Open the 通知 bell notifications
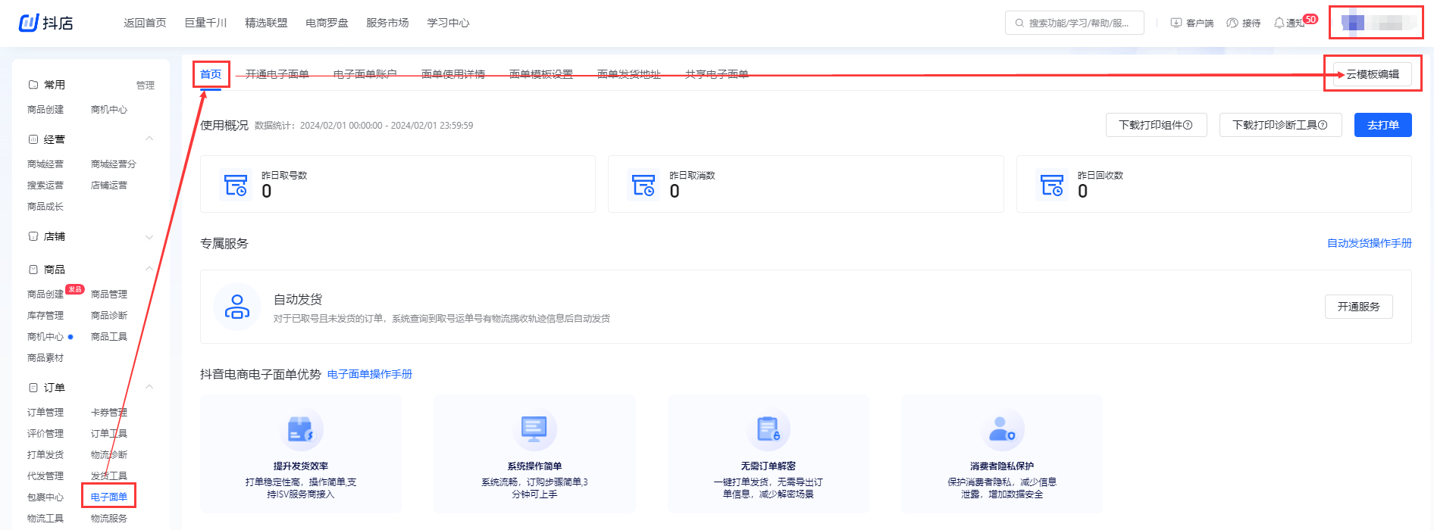This screenshot has height=530, width=1434. pos(1279,23)
